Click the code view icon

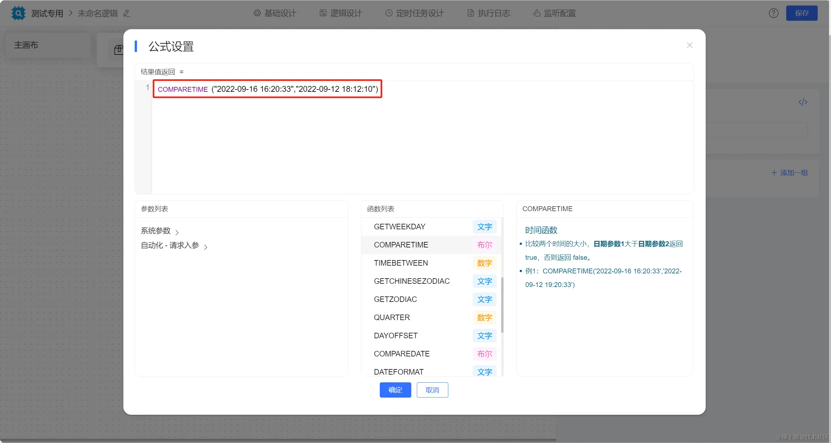(x=803, y=102)
